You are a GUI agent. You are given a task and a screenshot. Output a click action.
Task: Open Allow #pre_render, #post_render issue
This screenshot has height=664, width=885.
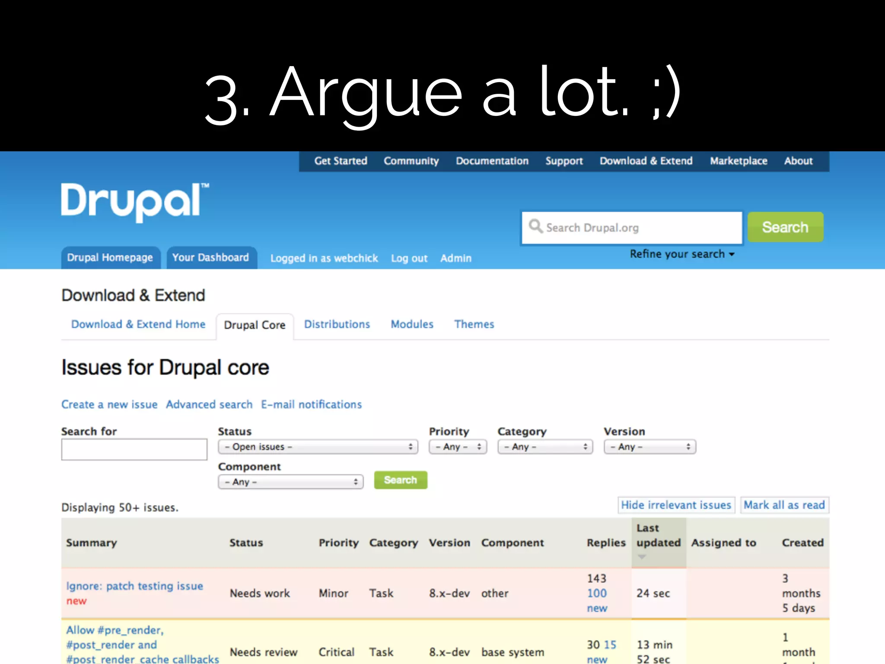(143, 645)
